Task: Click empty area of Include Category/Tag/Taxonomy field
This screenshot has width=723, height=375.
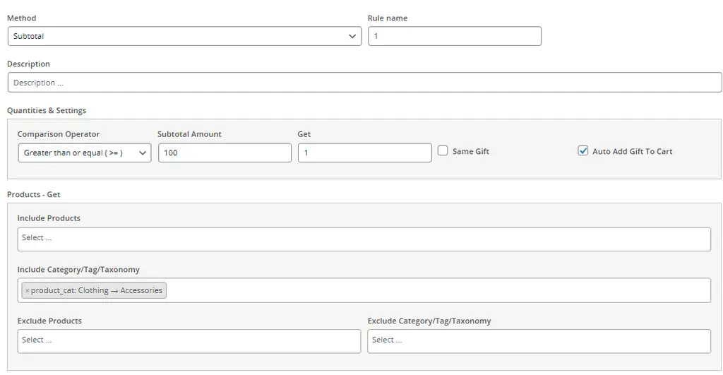Action: tap(438, 290)
